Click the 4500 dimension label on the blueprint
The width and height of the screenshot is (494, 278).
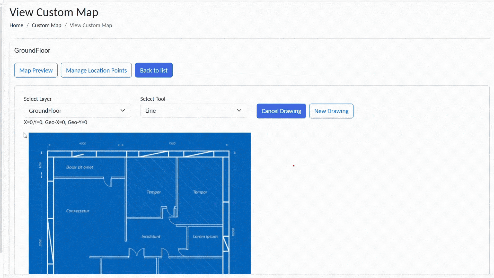(x=83, y=143)
